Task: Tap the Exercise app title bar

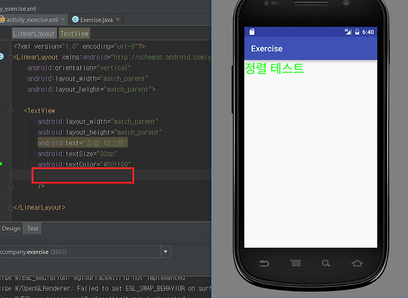Action: (x=311, y=49)
